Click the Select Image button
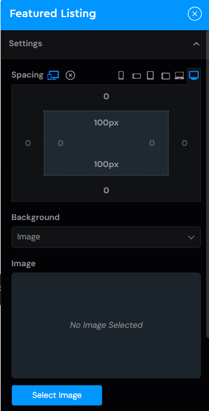This screenshot has width=209, height=411. click(57, 395)
